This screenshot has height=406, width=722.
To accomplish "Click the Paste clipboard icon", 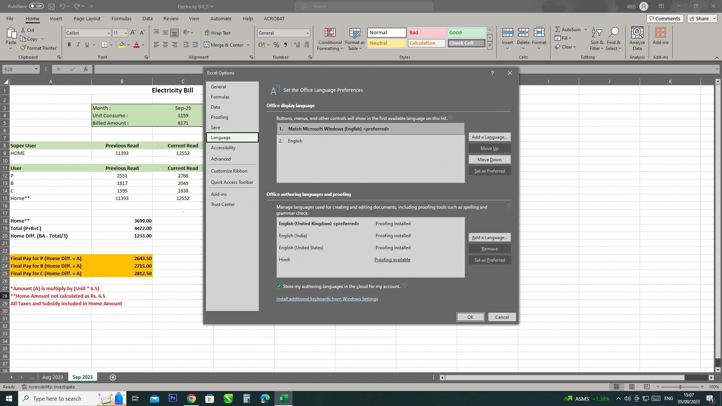I will tap(11, 34).
